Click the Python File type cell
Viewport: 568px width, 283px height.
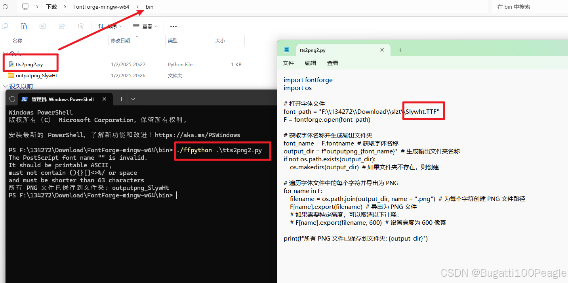(180, 64)
